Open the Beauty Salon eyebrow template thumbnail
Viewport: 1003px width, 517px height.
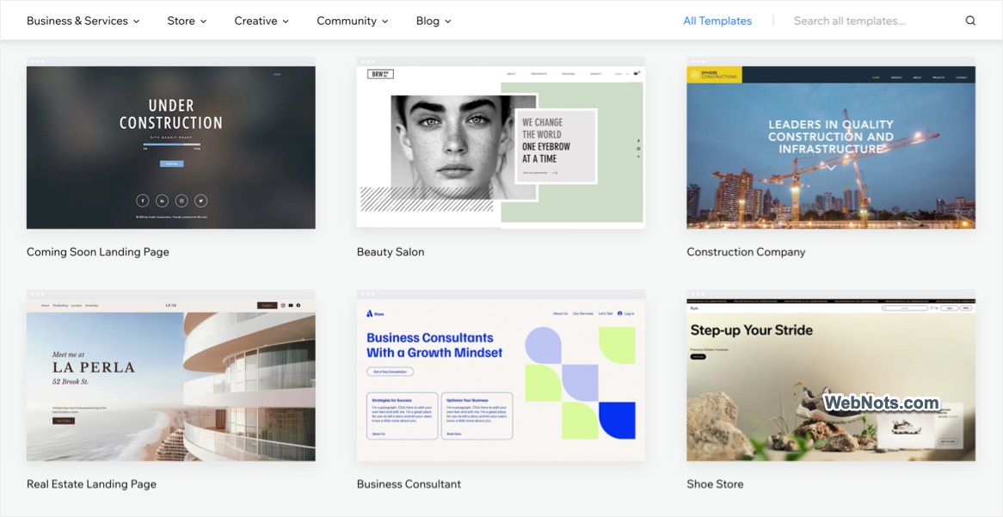coord(501,146)
